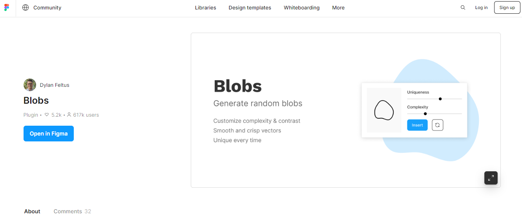This screenshot has height=218, width=522.
Task: Open the Libraries menu
Action: 206,7
